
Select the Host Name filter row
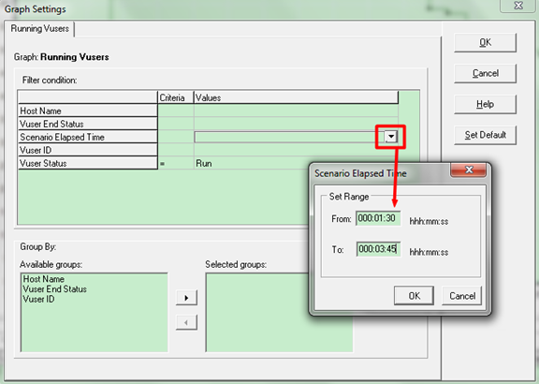pos(88,111)
